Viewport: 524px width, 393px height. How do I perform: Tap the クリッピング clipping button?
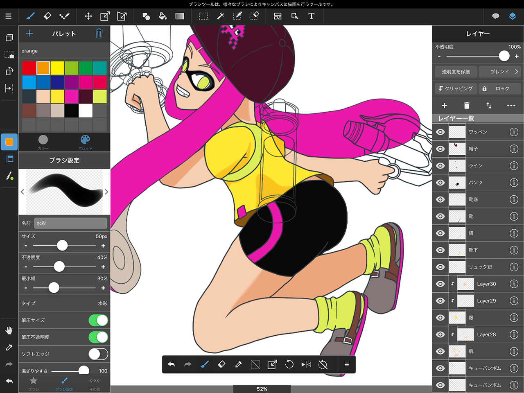pos(455,88)
